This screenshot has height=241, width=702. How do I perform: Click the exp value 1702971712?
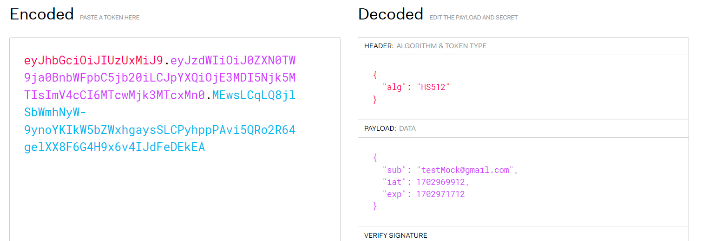(x=440, y=194)
